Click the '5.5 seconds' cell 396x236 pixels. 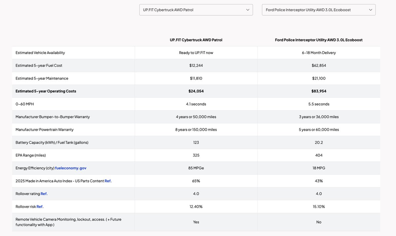pyautogui.click(x=319, y=104)
